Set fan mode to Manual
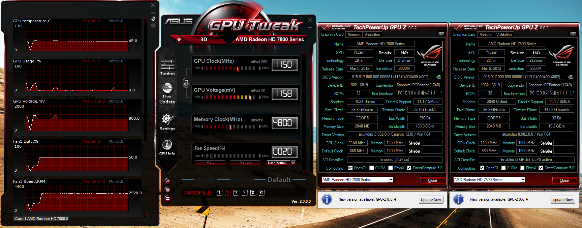Viewport: 582px width, 228px height. [246, 163]
